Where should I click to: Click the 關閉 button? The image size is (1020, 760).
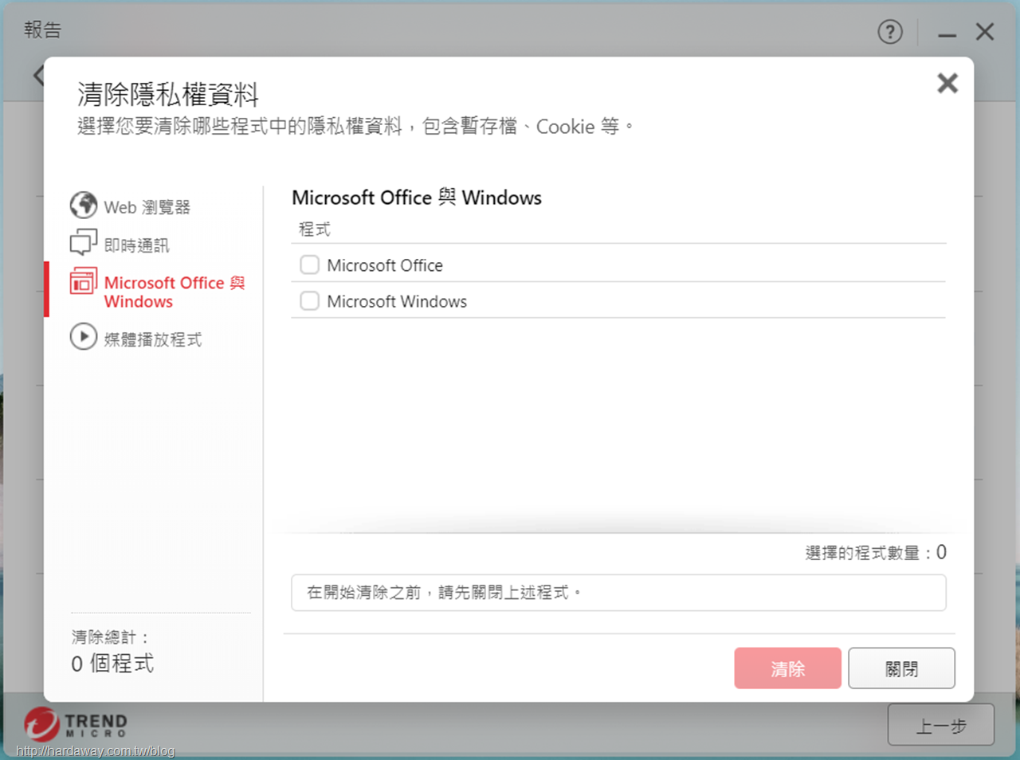pyautogui.click(x=901, y=668)
